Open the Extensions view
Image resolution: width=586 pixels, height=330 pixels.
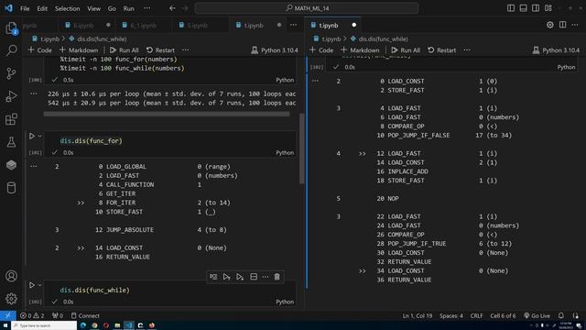coord(11,119)
